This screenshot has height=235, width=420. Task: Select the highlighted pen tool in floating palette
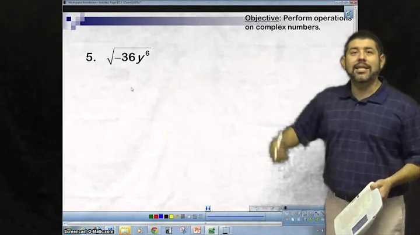pyautogui.click(x=305, y=213)
